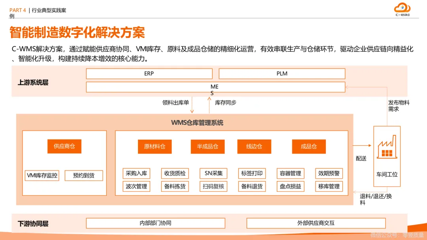Select the 效期预警 function box
427x240 pixels.
coord(329,173)
